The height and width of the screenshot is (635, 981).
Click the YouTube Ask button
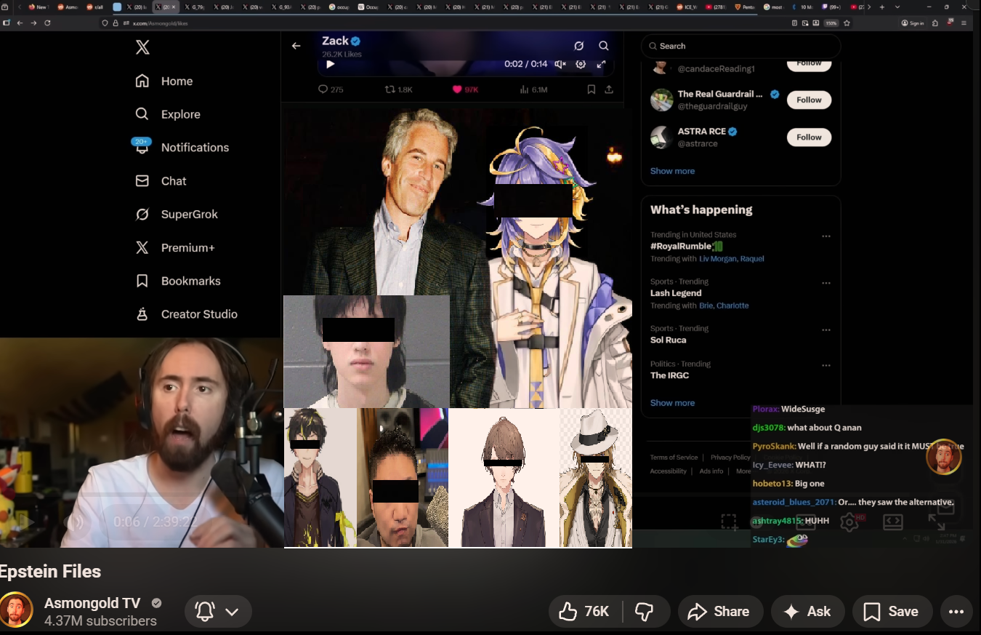tap(808, 612)
